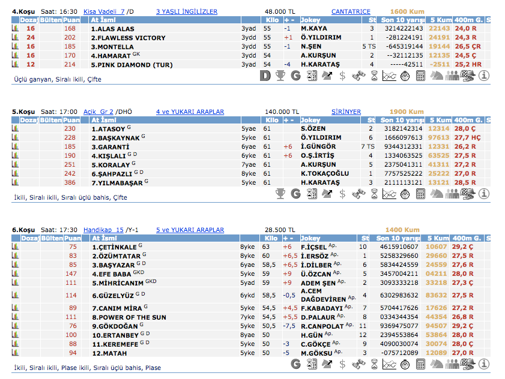Viewport: 505px width, 379px height.
Task: Click the hourglass icon in race 6 toolbar
Action: (374, 365)
